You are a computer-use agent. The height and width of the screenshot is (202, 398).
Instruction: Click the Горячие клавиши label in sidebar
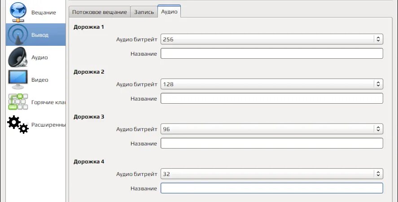[x=48, y=102]
